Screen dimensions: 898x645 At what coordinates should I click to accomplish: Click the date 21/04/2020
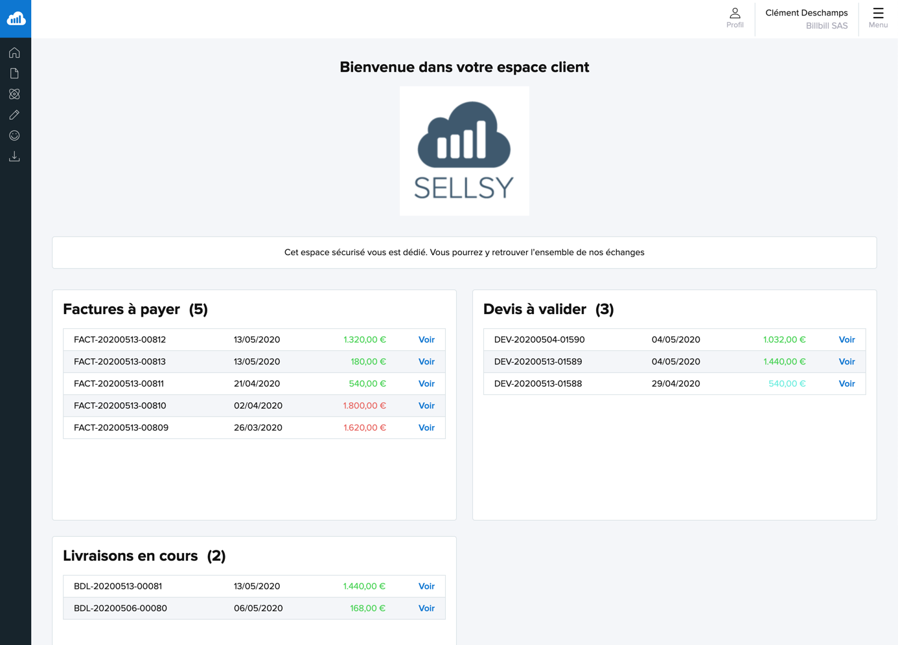point(257,383)
